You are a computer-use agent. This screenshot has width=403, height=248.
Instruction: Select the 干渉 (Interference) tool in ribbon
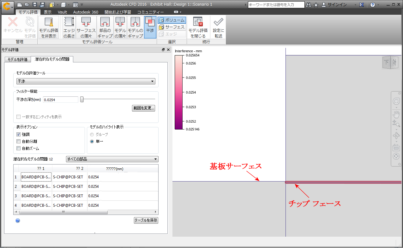point(150,27)
